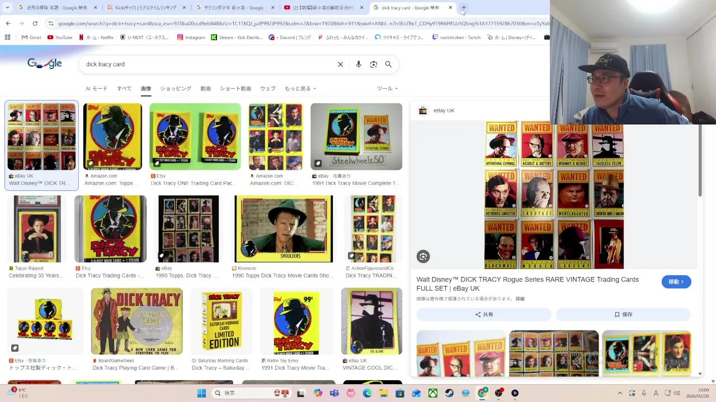Open the weather widget showing 6°C
Screen dimensions: 716x402
[17, 393]
